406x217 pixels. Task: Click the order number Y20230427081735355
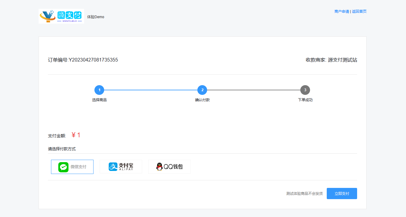click(x=93, y=60)
